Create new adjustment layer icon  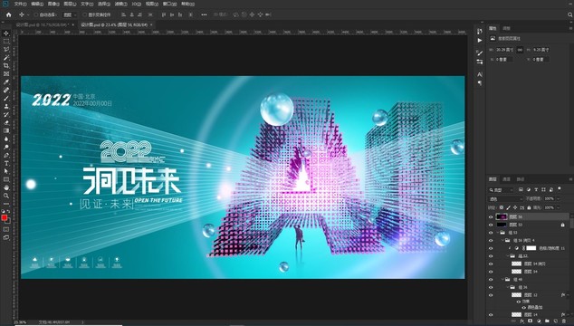coord(539,321)
